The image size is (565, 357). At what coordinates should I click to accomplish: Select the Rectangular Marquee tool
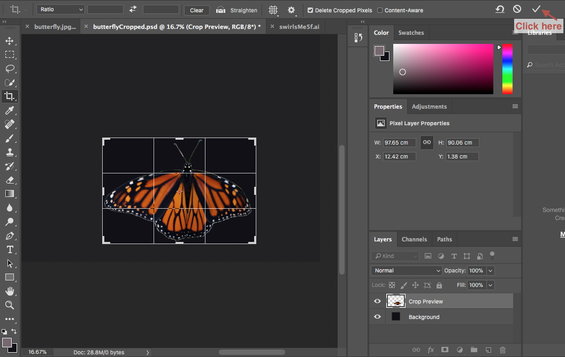[10, 55]
